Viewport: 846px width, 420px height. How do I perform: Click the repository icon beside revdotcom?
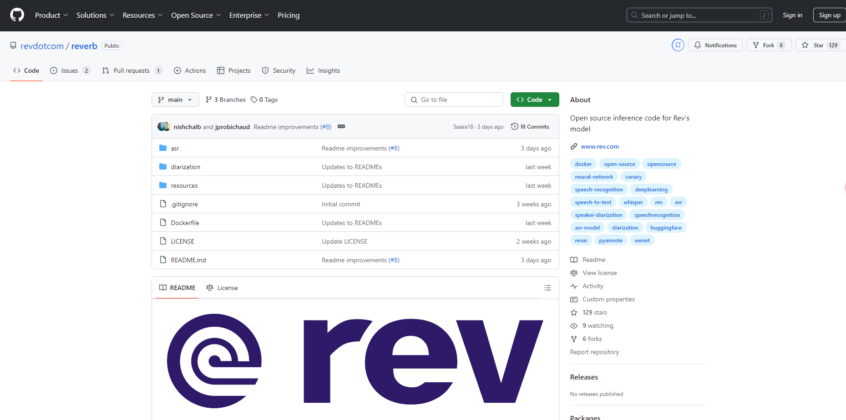pyautogui.click(x=13, y=46)
